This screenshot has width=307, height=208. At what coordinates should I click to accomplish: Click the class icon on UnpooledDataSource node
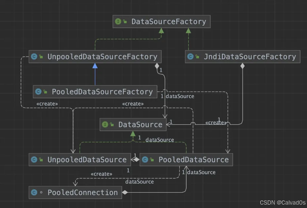[34, 160]
